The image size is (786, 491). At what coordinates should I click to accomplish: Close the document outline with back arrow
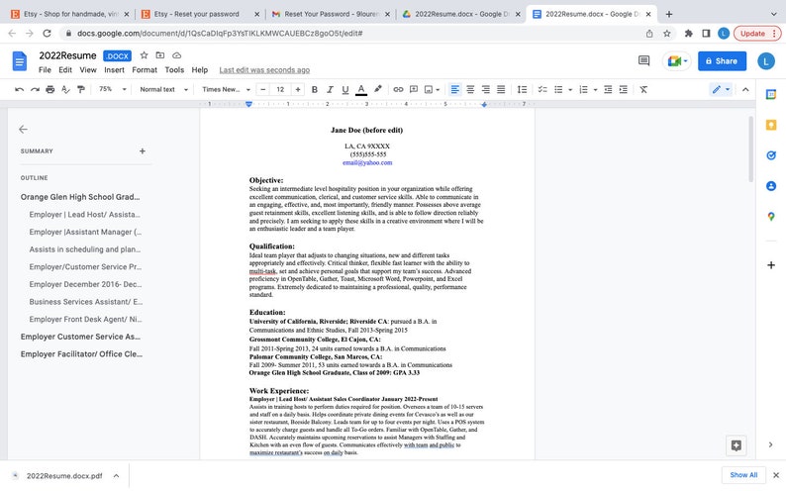(23, 130)
